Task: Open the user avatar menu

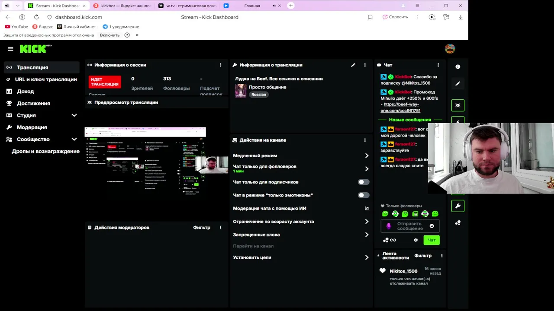Action: pyautogui.click(x=450, y=49)
